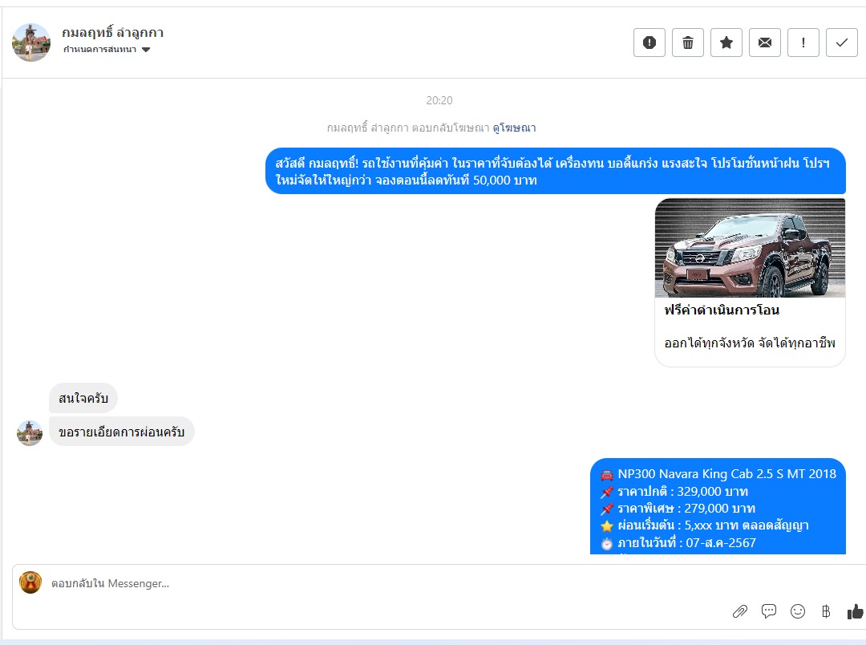Click the ออกได้ทุกจังหวัด จัดได้ทุกอาชีพ card text
Image resolution: width=866 pixels, height=645 pixels.
coord(750,343)
